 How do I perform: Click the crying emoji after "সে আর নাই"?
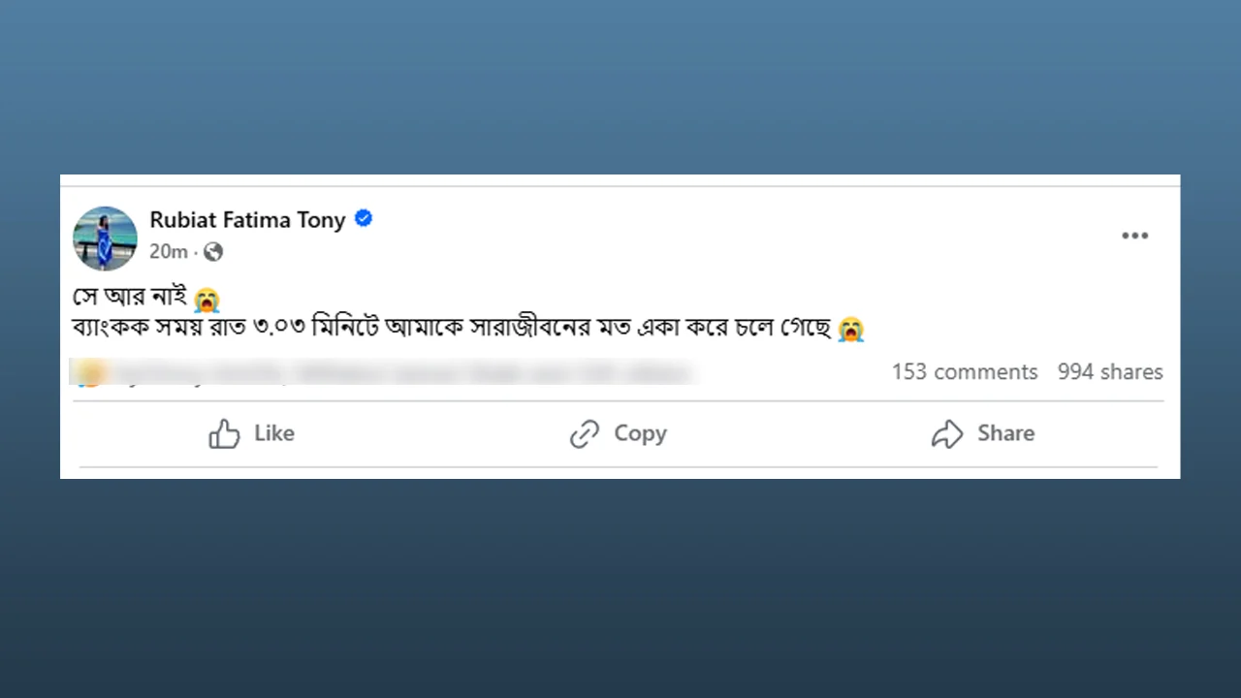[207, 300]
